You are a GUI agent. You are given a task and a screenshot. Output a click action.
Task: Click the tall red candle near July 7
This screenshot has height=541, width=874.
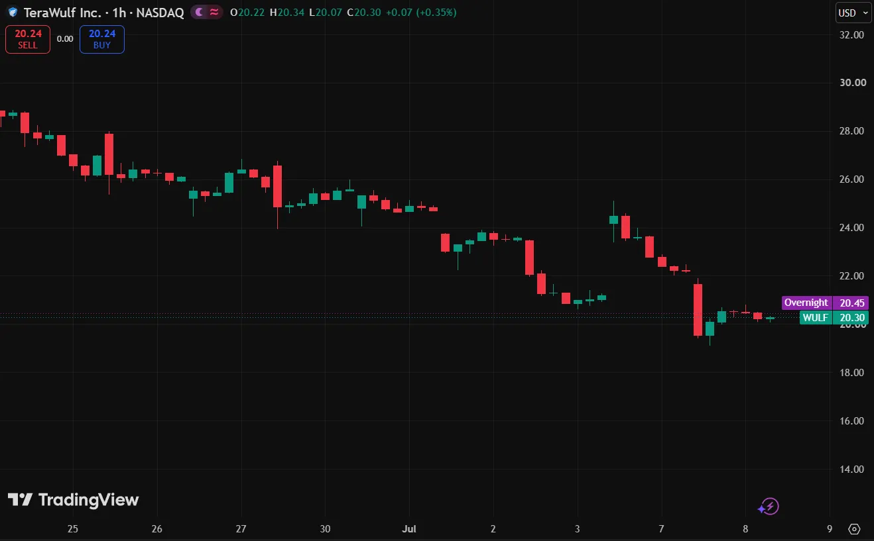pyautogui.click(x=698, y=310)
